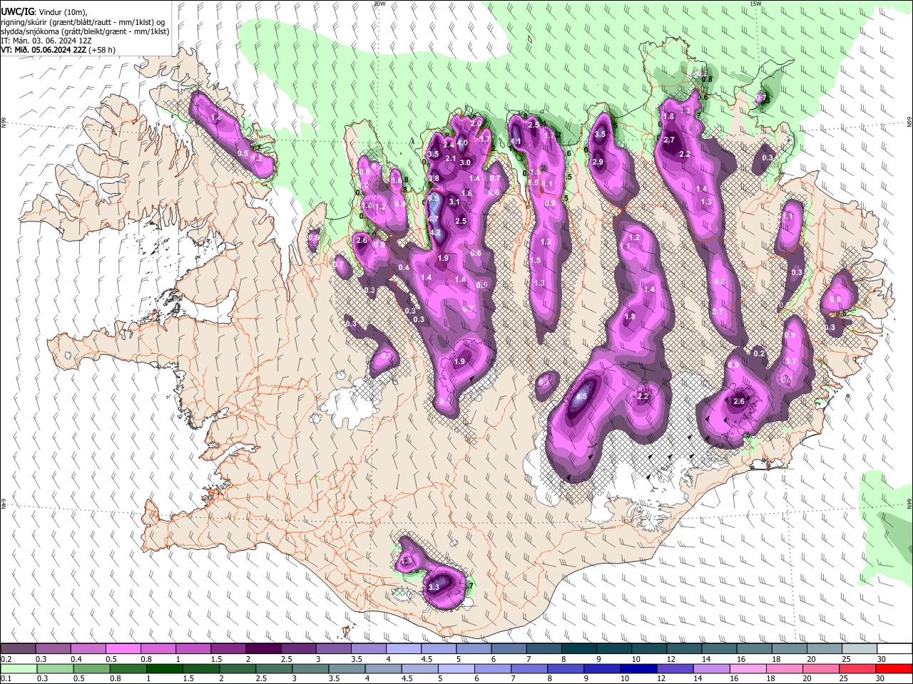Select the pink snow swatch between 0.5 and 0.8
Viewport: 913px width, 684px height.
(123, 649)
